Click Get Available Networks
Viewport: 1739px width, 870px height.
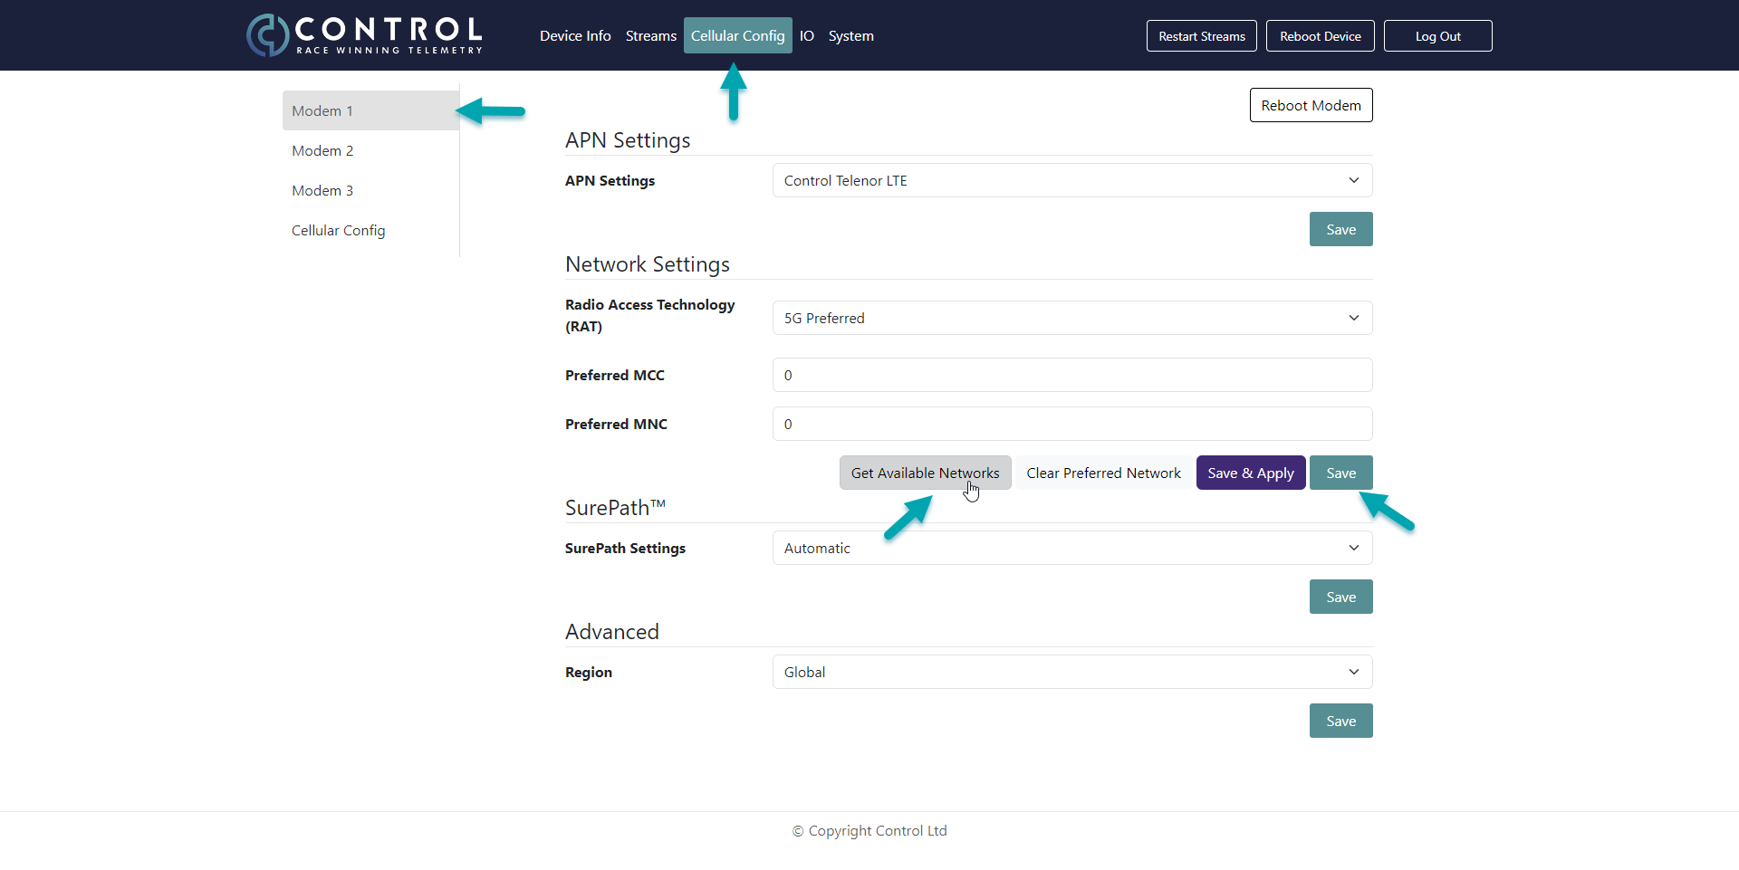(925, 473)
